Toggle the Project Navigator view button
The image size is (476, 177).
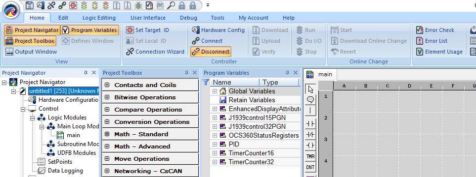(32, 30)
